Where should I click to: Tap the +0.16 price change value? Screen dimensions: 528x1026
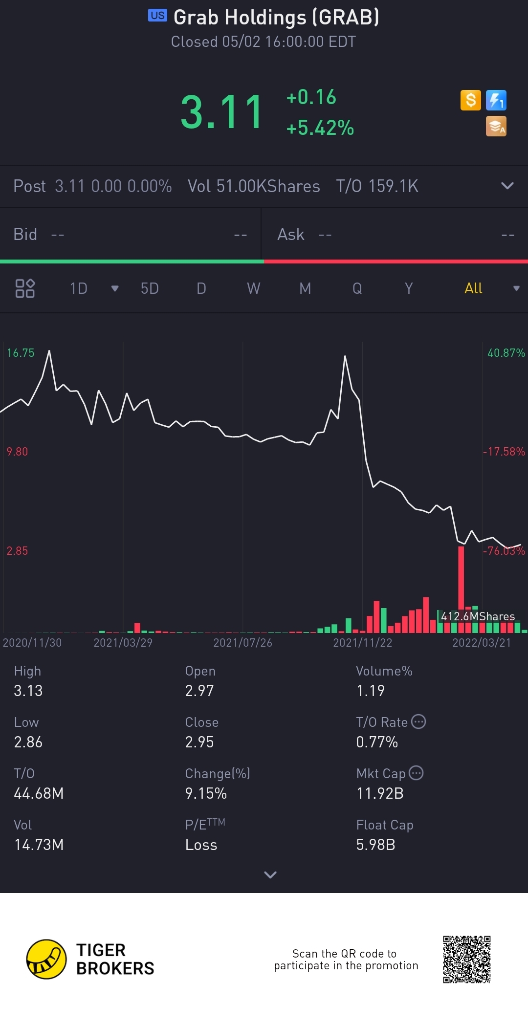pyautogui.click(x=311, y=97)
